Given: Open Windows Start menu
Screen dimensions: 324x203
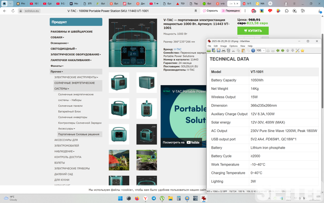Looking at the screenshot, I should (x=120, y=198).
